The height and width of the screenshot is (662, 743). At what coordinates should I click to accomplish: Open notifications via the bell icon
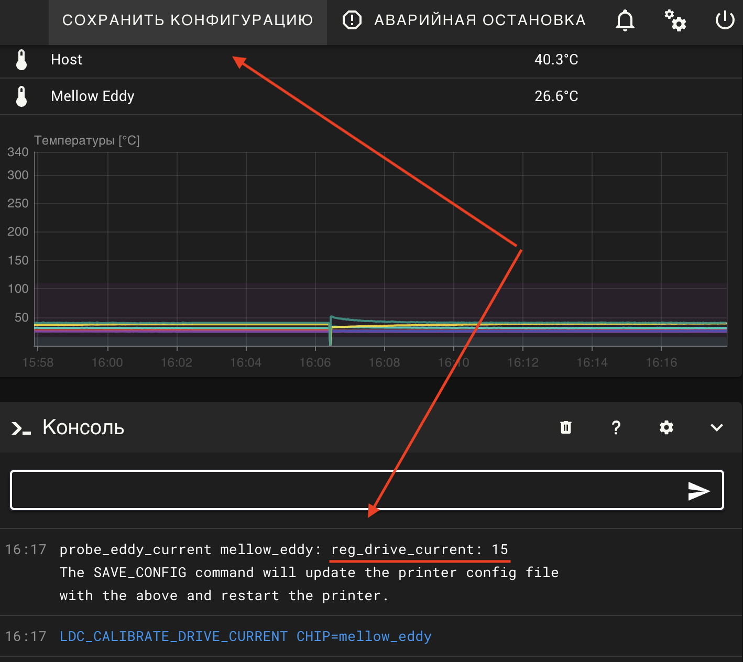625,20
